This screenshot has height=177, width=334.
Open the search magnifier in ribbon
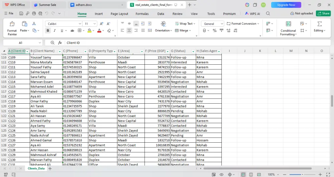pos(268,13)
